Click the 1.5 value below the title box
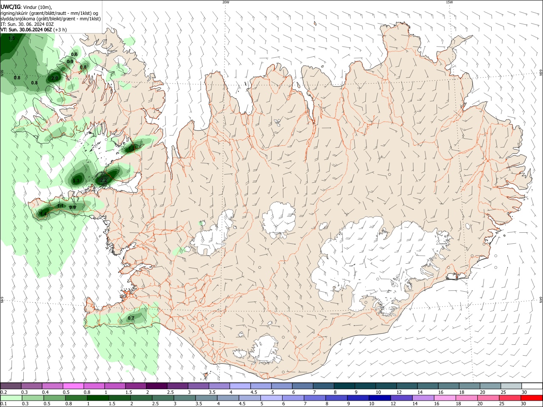Screen dimensions: 543x407 point(11,39)
